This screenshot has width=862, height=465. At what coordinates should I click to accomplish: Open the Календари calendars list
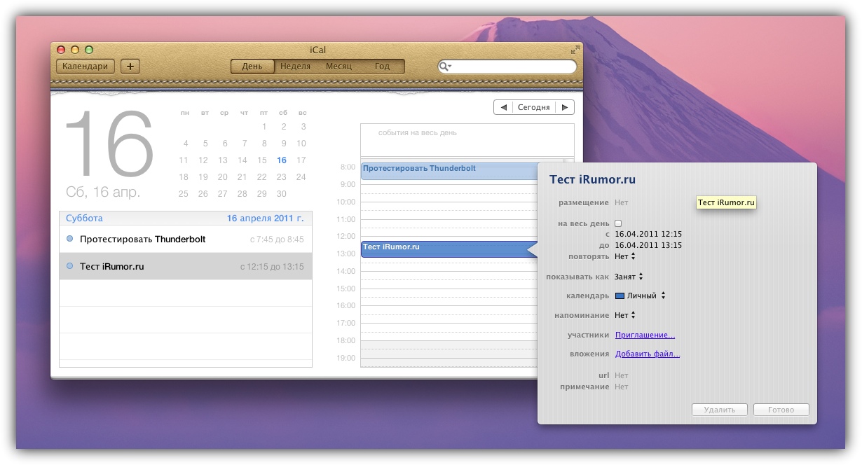pos(85,67)
